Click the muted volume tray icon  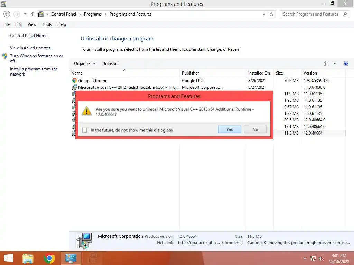click(x=321, y=258)
